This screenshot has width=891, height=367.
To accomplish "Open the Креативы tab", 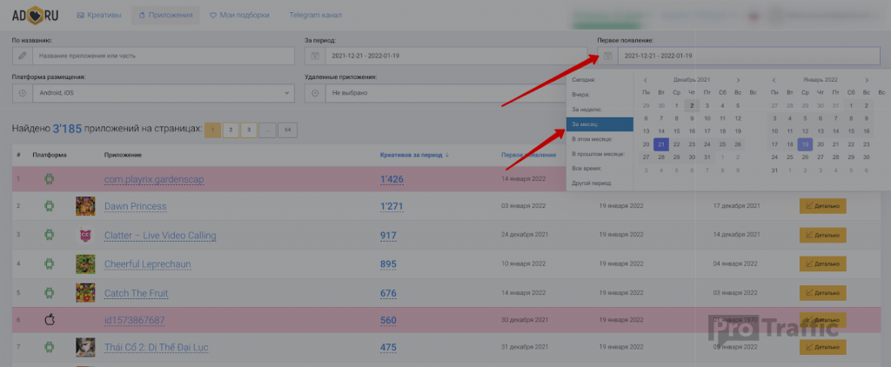I will point(99,16).
